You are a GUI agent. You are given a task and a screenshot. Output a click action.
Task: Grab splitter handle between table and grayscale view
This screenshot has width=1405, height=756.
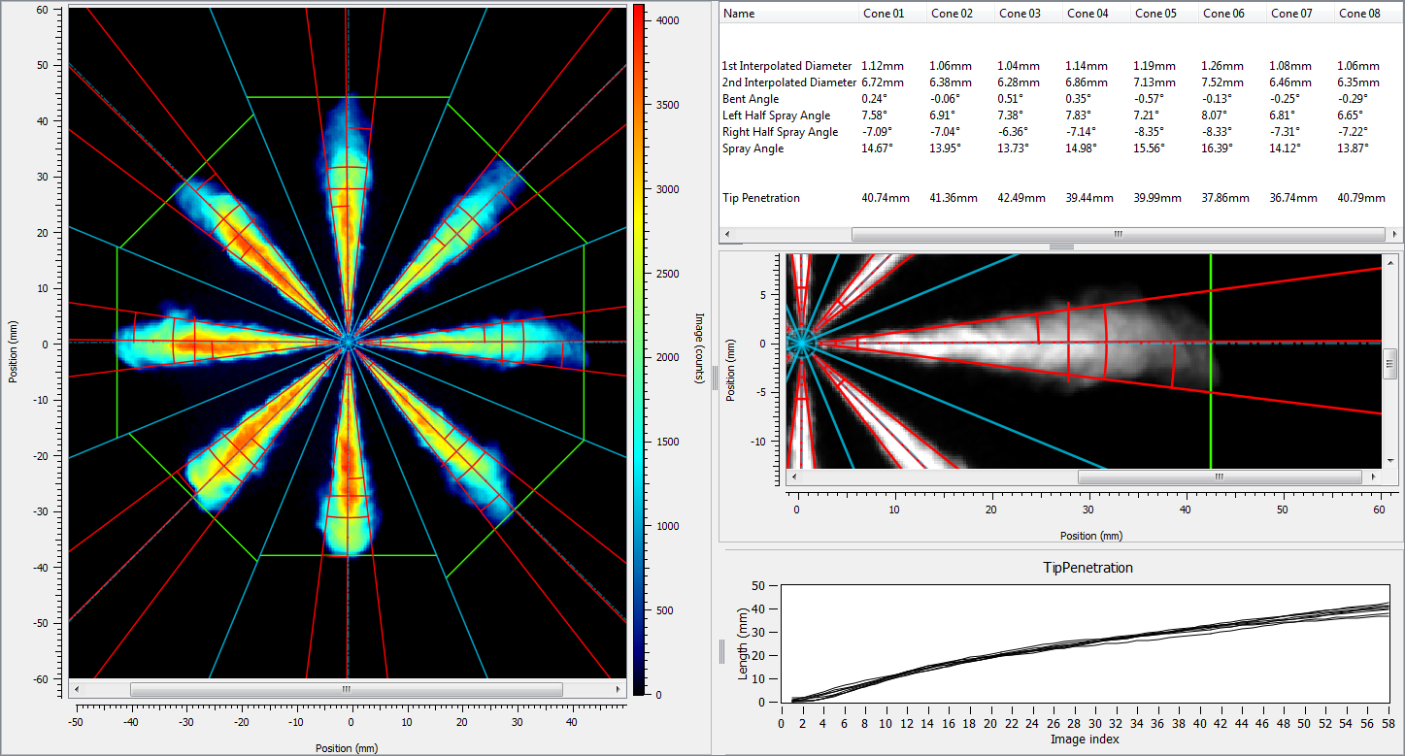(1059, 247)
